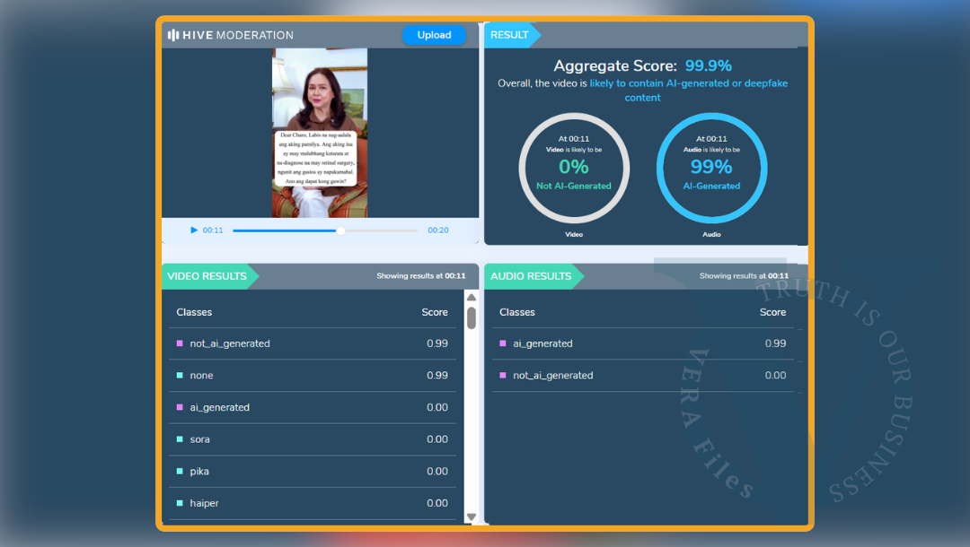The height and width of the screenshot is (547, 970).
Task: Click the video progress slider handle
Action: coord(341,230)
